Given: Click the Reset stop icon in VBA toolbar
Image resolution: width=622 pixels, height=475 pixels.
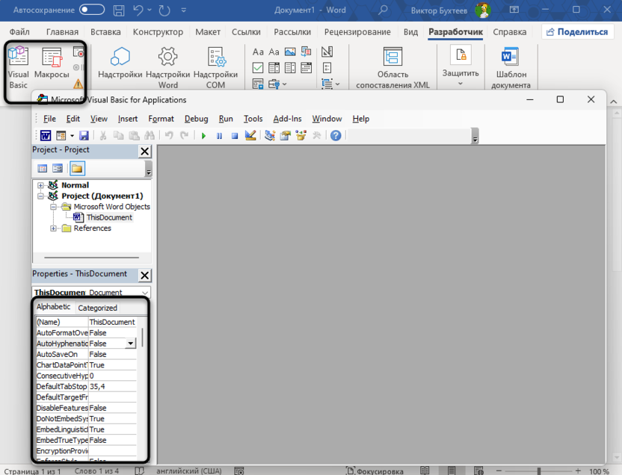Looking at the screenshot, I should click(x=234, y=136).
